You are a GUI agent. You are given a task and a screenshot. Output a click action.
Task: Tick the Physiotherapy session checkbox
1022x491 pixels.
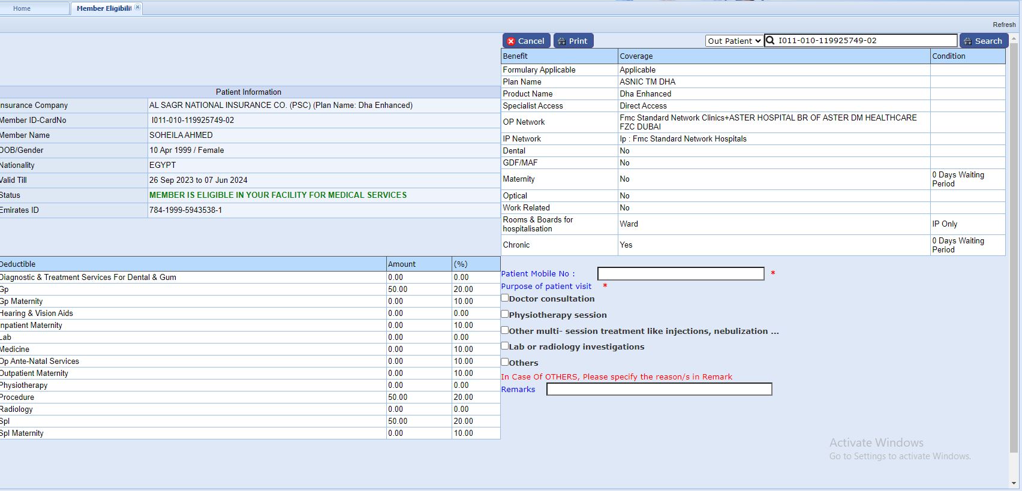point(505,314)
